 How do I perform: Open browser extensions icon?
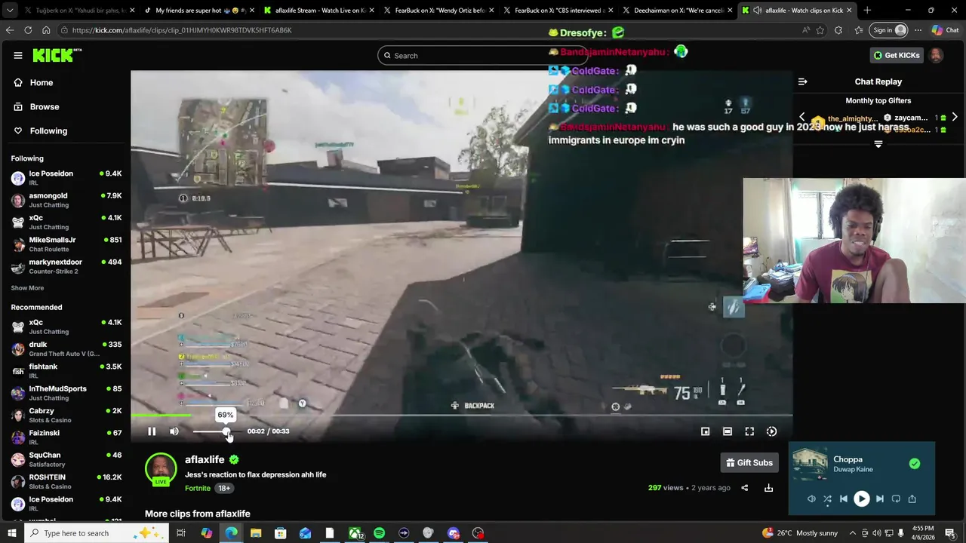pyautogui.click(x=838, y=30)
